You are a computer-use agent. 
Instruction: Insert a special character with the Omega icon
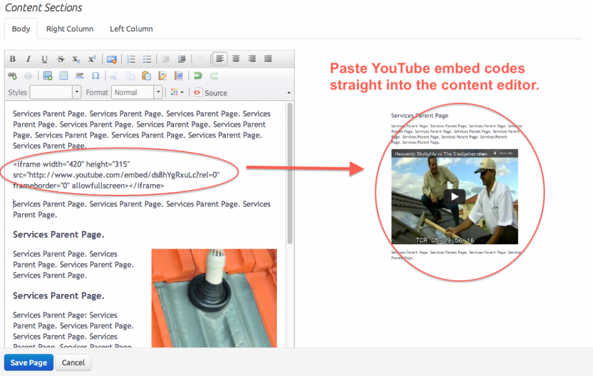96,76
